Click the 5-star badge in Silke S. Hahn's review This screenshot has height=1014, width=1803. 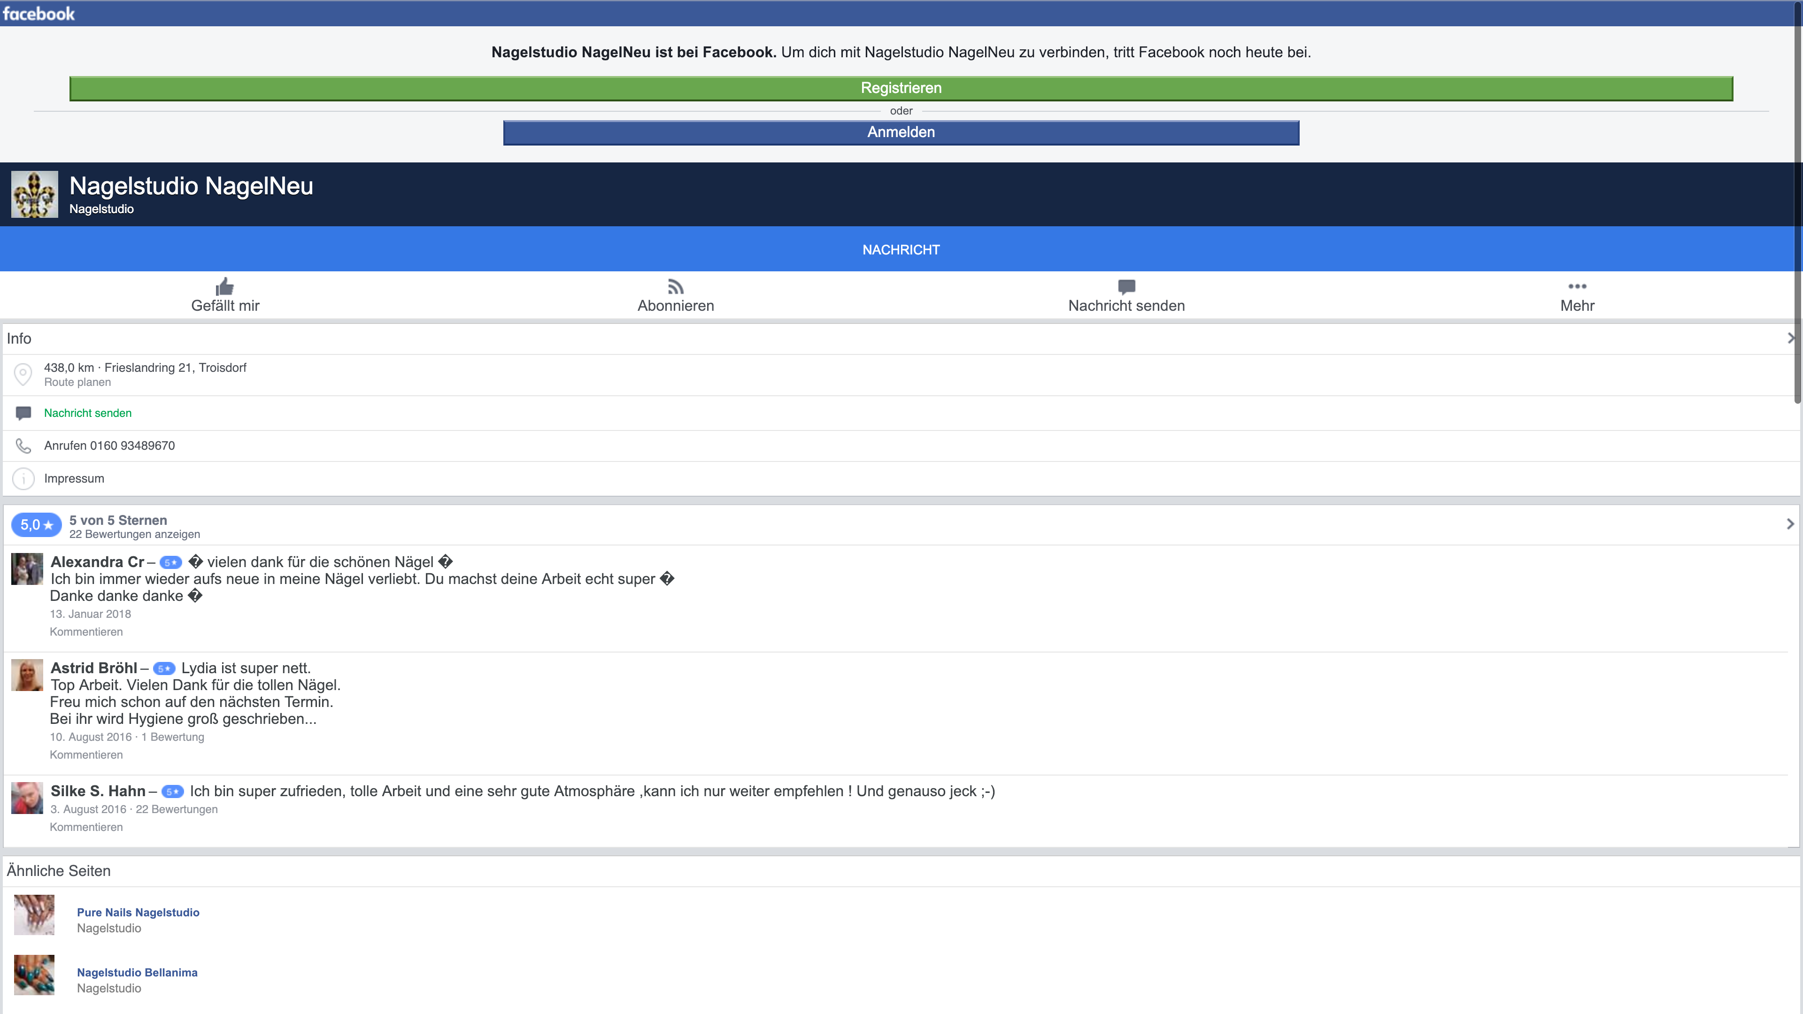pyautogui.click(x=172, y=792)
